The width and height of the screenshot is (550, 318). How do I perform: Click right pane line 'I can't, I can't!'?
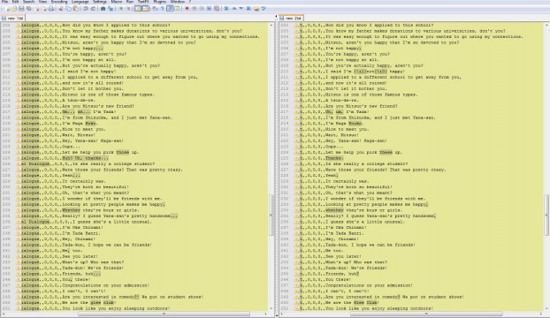pyautogui.click(x=347, y=291)
